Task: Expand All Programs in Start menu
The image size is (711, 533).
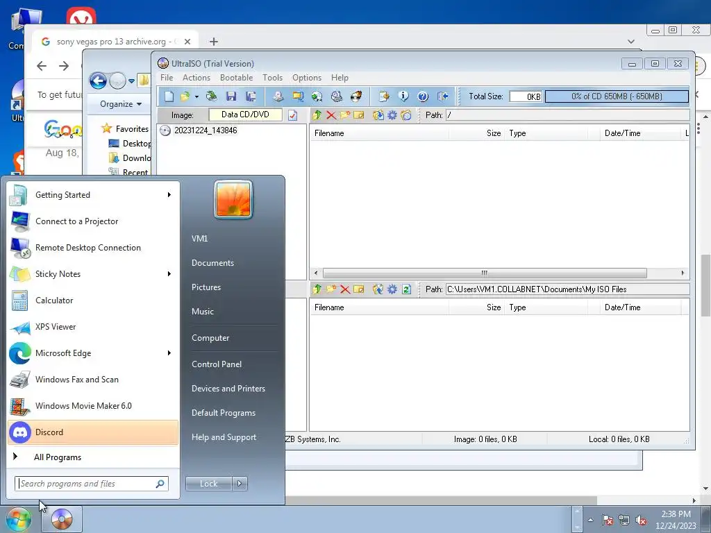Action: [x=58, y=457]
